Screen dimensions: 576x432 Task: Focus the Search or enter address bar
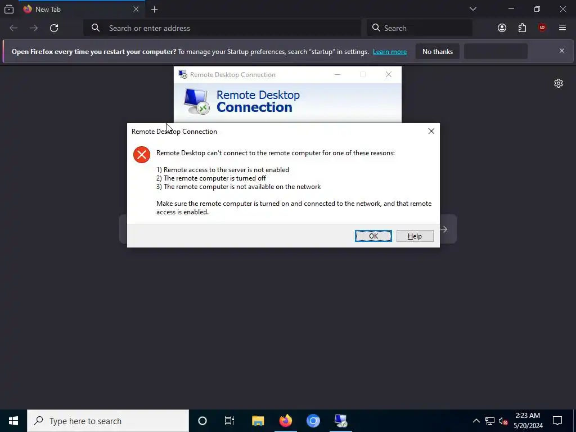point(222,28)
